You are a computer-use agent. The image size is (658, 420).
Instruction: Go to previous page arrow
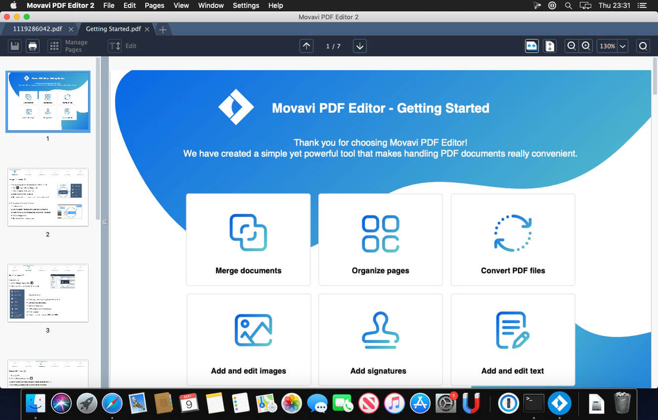307,46
